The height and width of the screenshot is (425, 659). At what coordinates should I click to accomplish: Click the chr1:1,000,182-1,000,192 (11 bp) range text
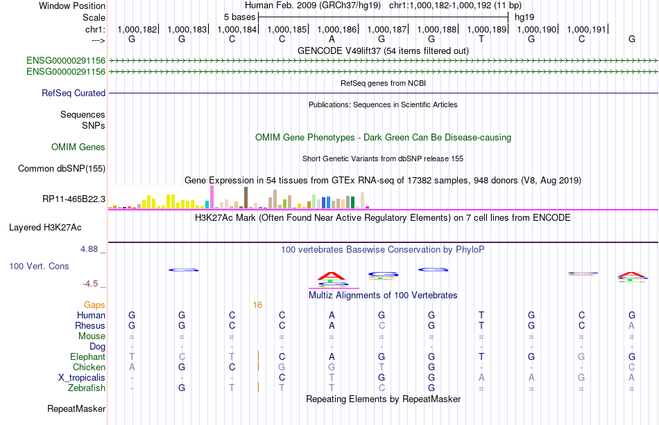point(455,6)
